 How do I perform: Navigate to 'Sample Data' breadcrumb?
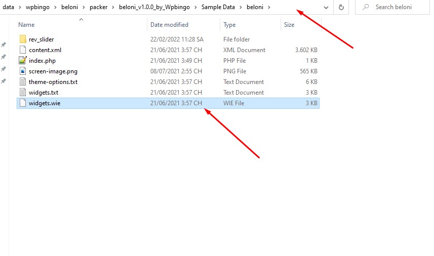[218, 7]
